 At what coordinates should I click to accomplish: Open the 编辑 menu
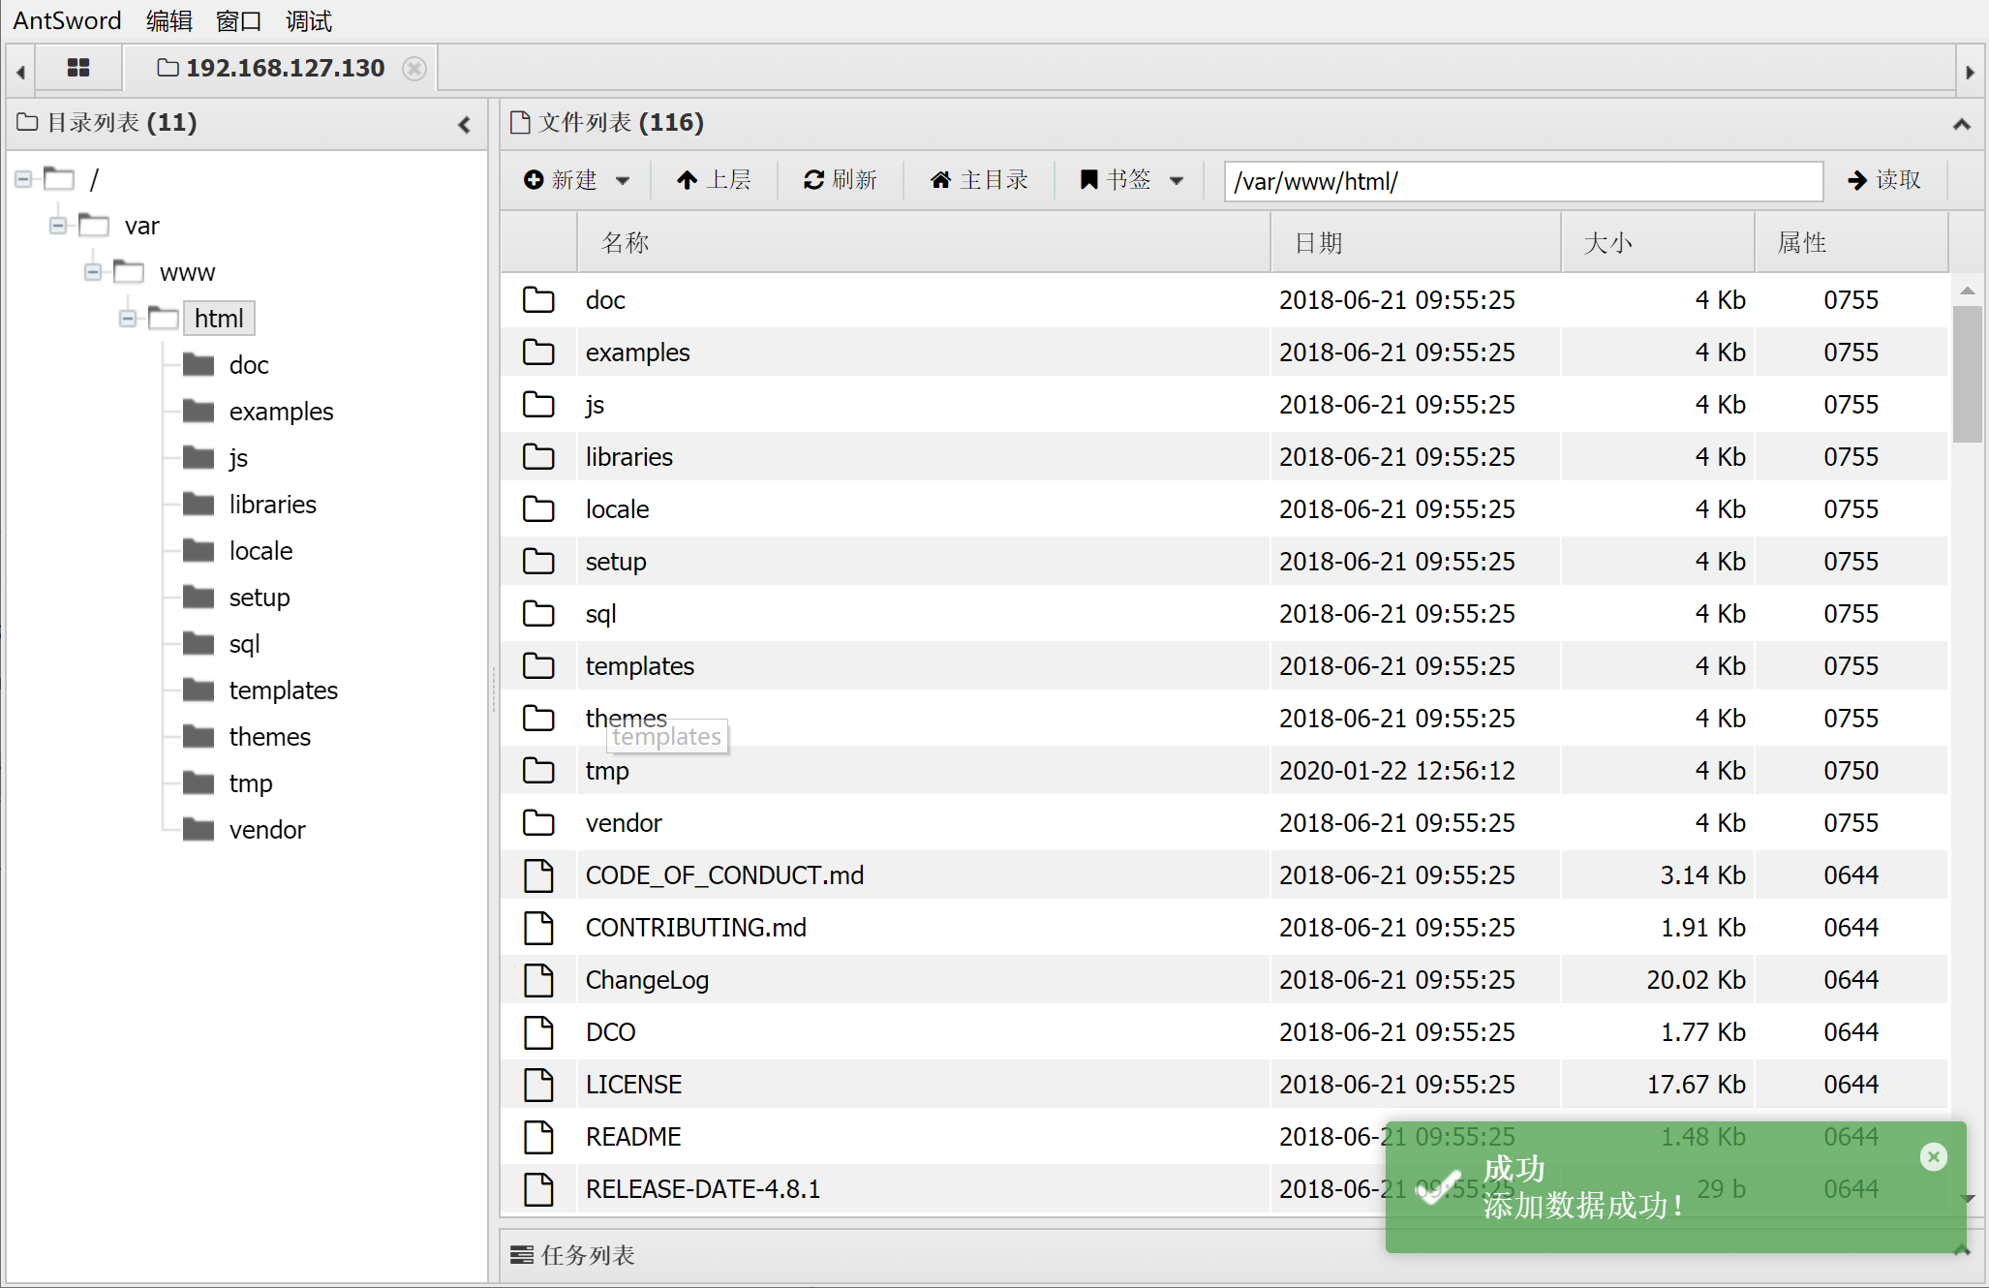[168, 20]
